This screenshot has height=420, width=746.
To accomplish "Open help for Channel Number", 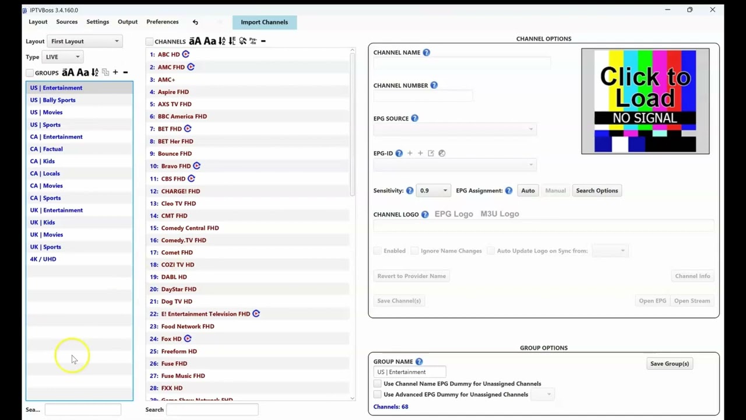I will (x=434, y=85).
